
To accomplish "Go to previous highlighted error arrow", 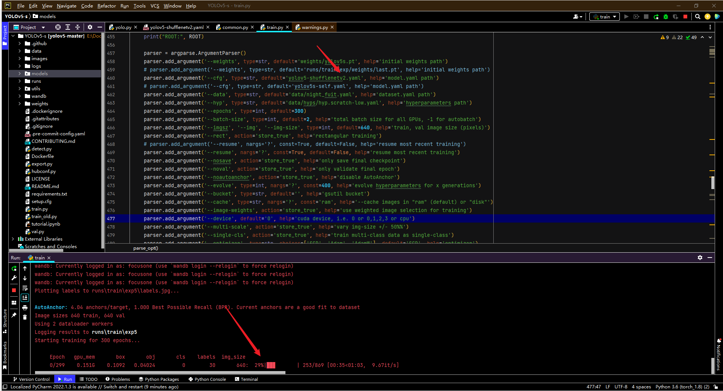I will tap(702, 37).
